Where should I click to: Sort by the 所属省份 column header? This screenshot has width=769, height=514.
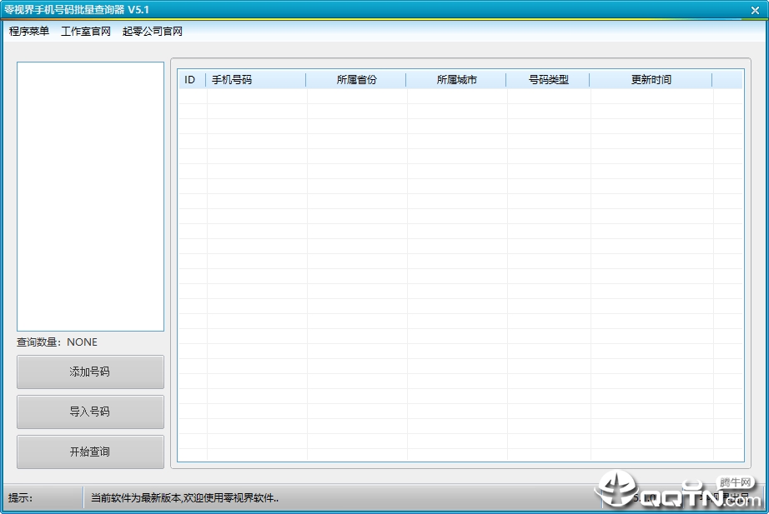click(356, 79)
